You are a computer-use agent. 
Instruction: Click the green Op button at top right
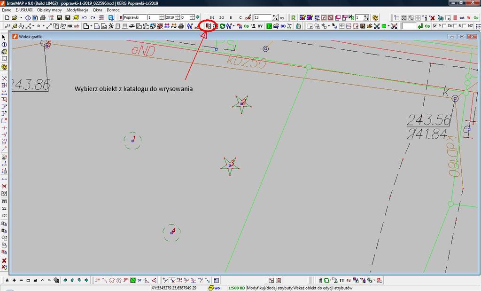click(476, 18)
